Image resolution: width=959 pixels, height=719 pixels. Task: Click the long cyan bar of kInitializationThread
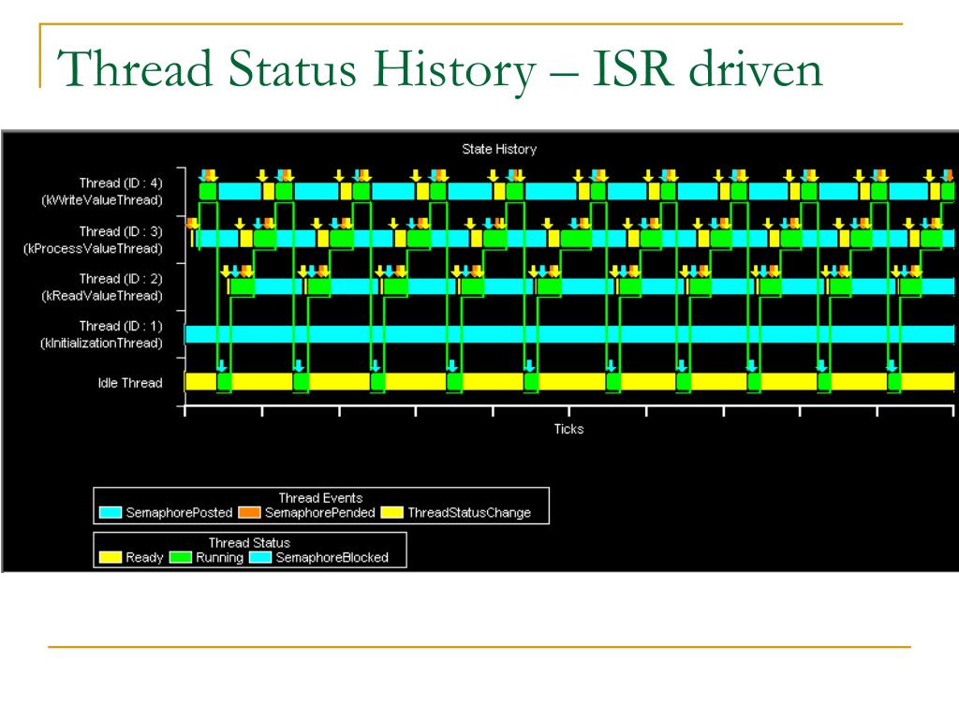point(569,334)
